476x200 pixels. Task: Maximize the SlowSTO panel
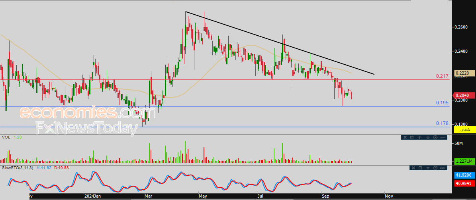420,168
